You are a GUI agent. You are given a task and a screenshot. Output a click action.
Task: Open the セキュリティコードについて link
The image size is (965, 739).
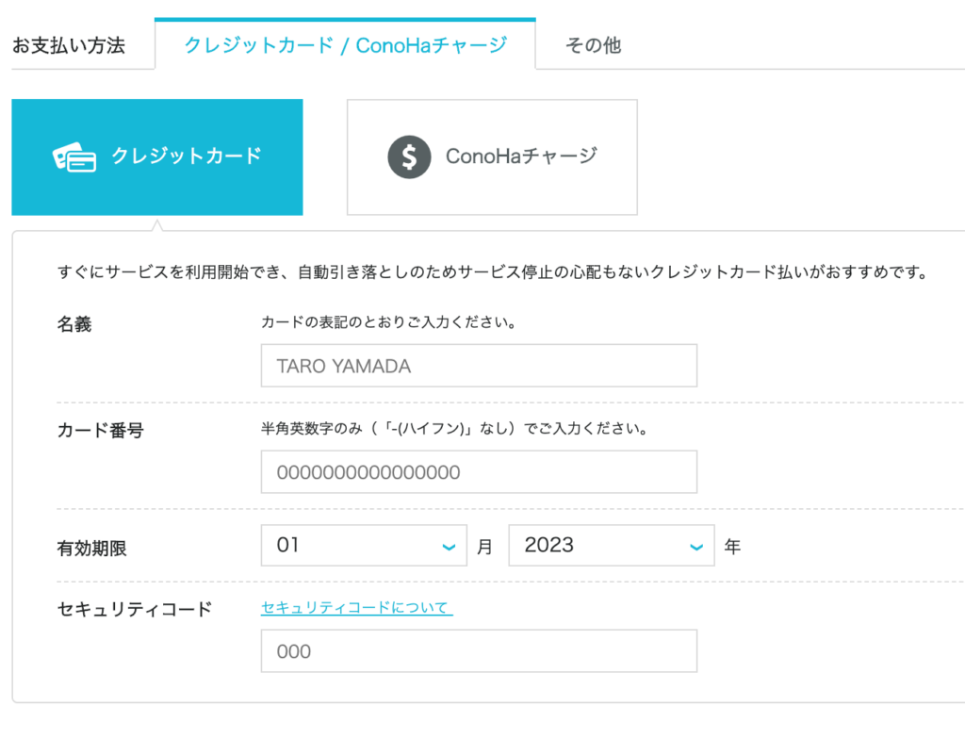pyautogui.click(x=356, y=608)
